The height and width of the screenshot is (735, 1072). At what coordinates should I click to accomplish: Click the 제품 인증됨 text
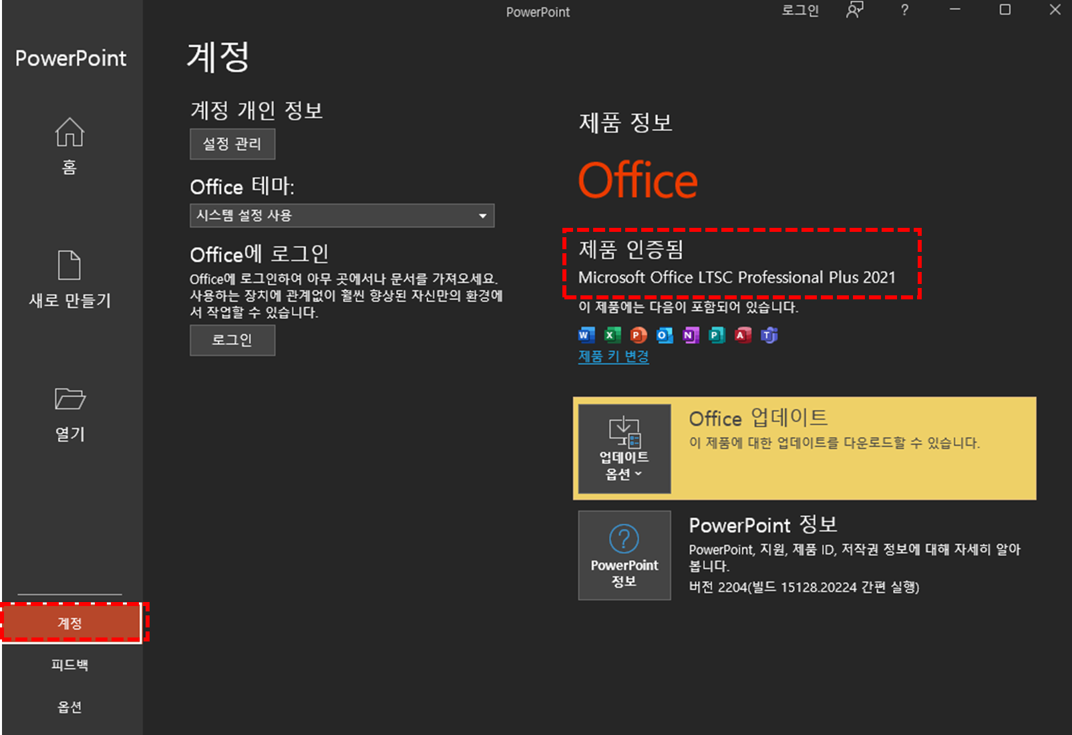[631, 249]
